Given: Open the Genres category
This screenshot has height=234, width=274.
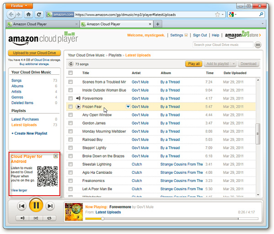Looking at the screenshot, I should pos(17,97).
